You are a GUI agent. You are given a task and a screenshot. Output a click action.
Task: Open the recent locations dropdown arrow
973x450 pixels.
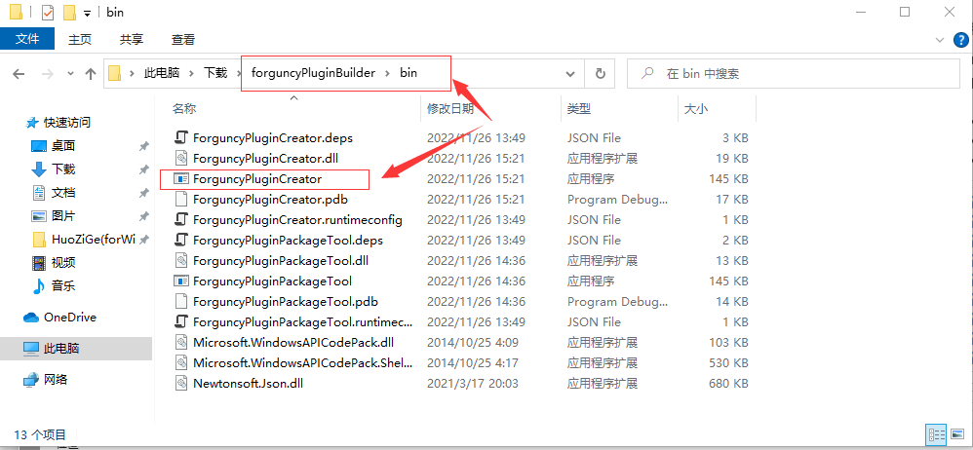[x=70, y=74]
